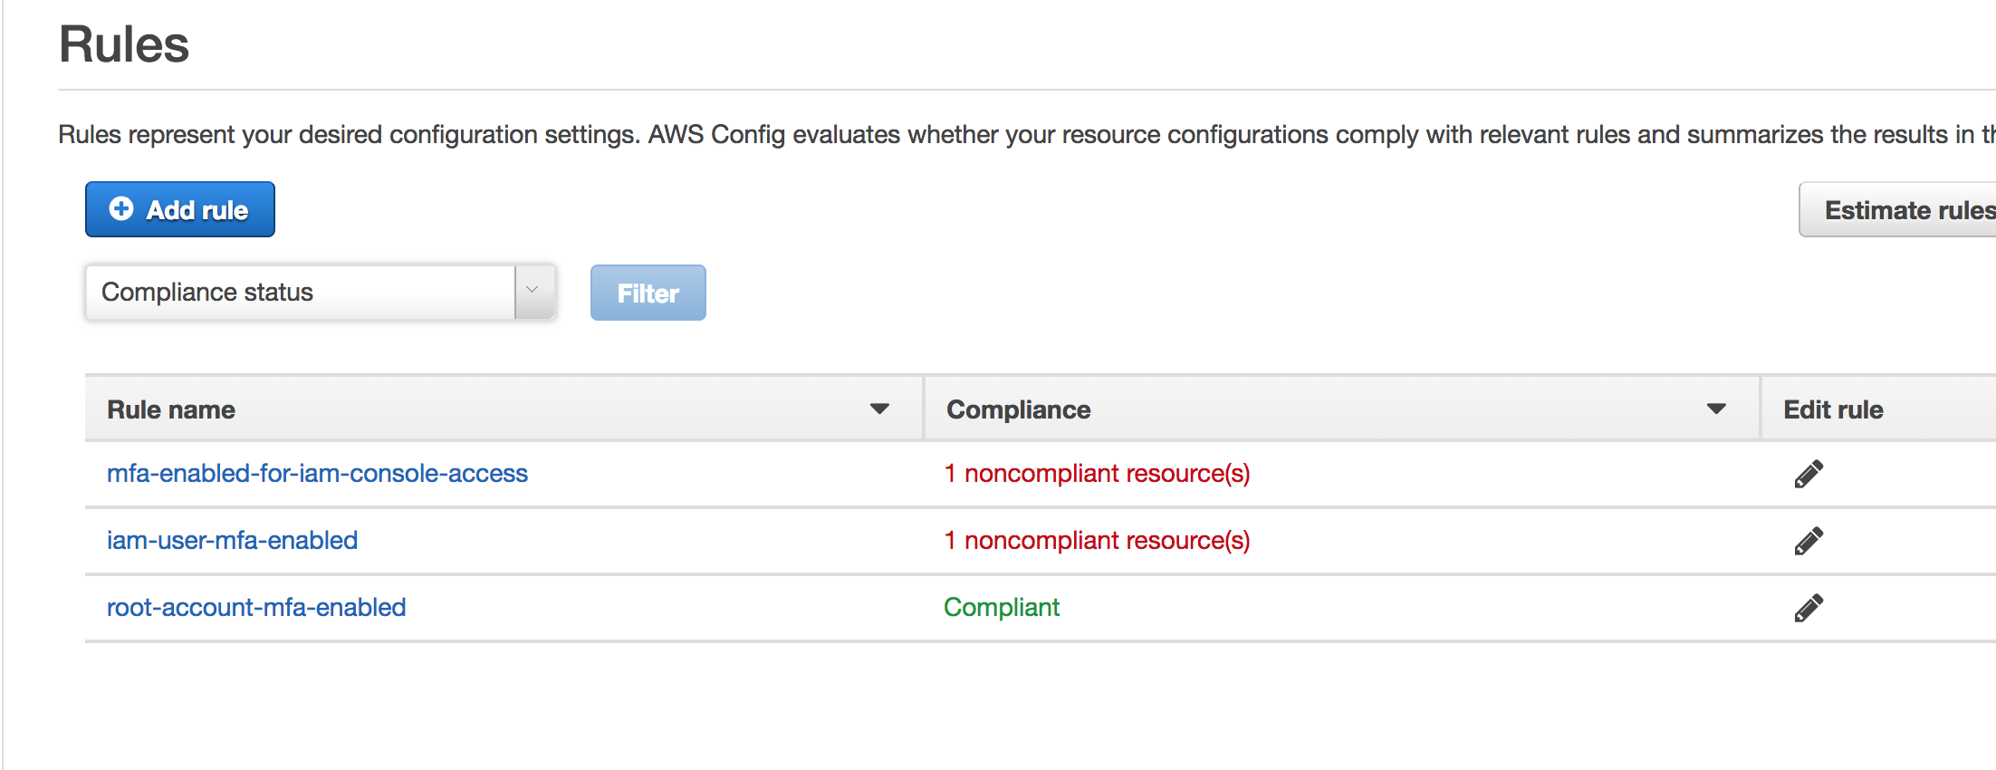Click edit pencil for root-account-mfa-enabled
The width and height of the screenshot is (1996, 770).
pos(1808,608)
